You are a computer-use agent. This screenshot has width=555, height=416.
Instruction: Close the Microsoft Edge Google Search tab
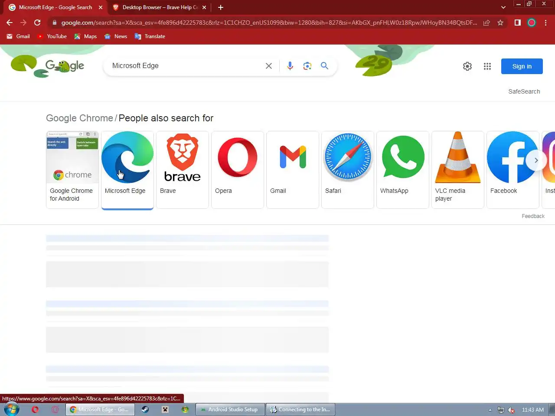[101, 7]
